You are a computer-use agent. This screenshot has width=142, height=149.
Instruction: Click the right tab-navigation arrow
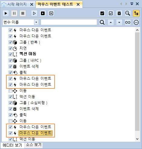click(x=126, y=4)
